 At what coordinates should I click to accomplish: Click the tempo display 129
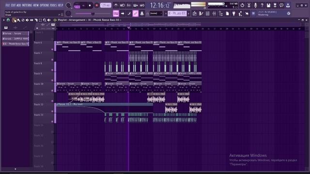[x=106, y=5]
